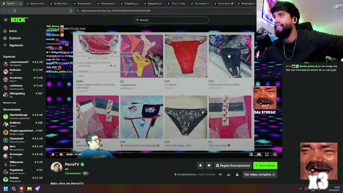This screenshot has width=343, height=193.
Task: Open Accamary channel in Siguiendo list
Action: [23, 79]
